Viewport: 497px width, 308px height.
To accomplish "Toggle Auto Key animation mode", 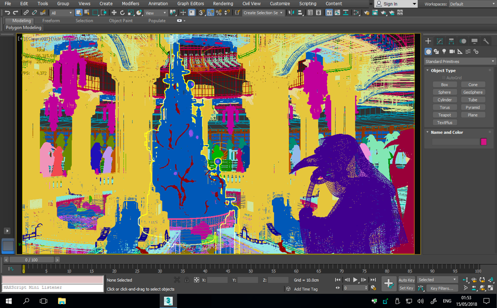I will click(406, 280).
